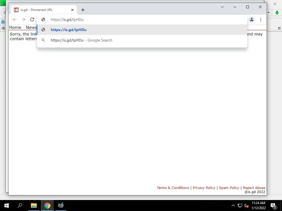
Task: Maximize the Chrome window
Action: pos(248,7)
